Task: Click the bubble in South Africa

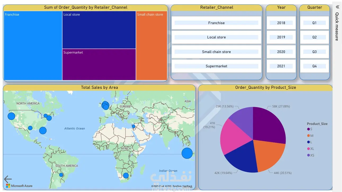Action: [126, 176]
